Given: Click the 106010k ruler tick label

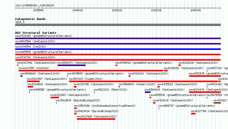Looking at the screenshot, I should pyautogui.click(x=117, y=10).
